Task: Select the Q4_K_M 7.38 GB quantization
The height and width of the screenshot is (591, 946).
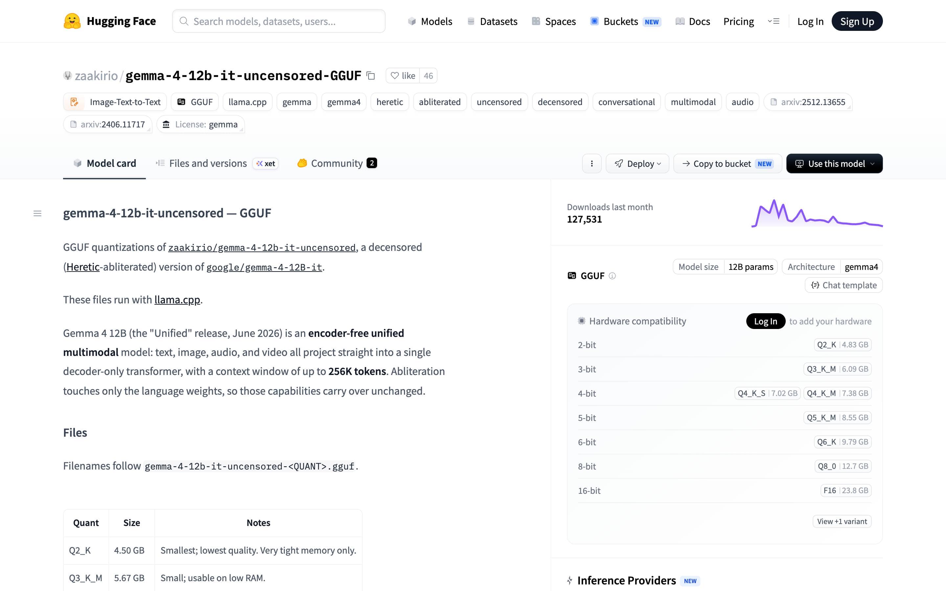Action: [x=837, y=393]
